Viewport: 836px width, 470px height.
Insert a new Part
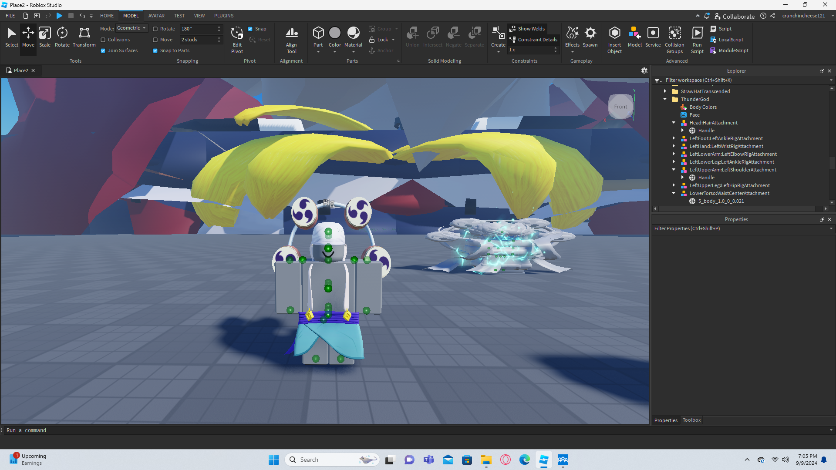click(x=318, y=33)
